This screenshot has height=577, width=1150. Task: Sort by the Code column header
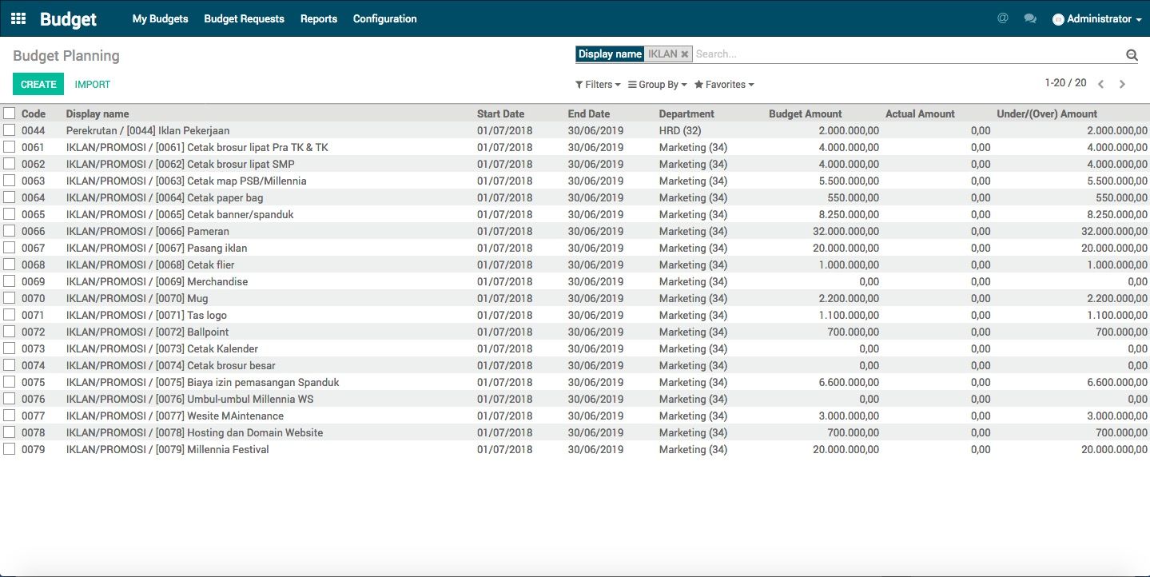point(34,113)
